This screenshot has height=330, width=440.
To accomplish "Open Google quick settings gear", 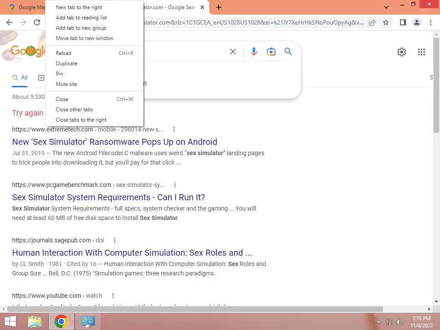I will [402, 52].
